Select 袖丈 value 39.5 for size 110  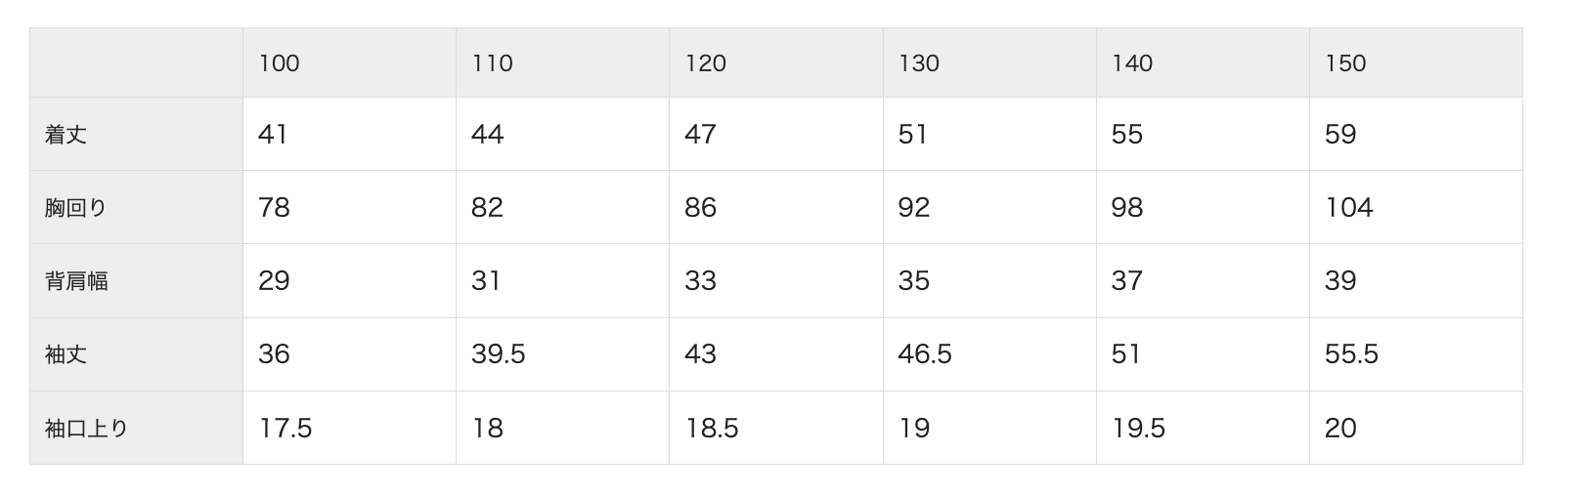point(499,354)
